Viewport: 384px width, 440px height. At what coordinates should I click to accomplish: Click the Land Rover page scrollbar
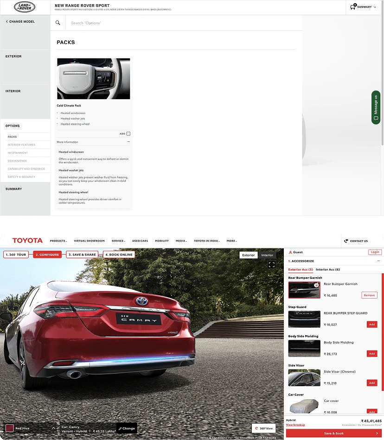point(383,72)
